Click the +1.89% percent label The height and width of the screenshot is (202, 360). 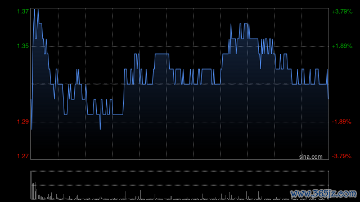click(342, 46)
